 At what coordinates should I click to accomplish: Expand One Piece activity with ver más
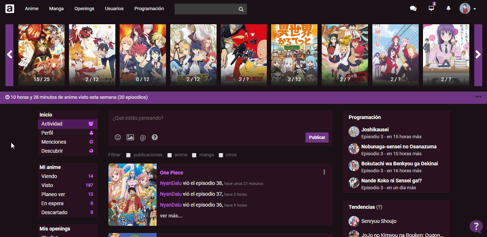[171, 216]
